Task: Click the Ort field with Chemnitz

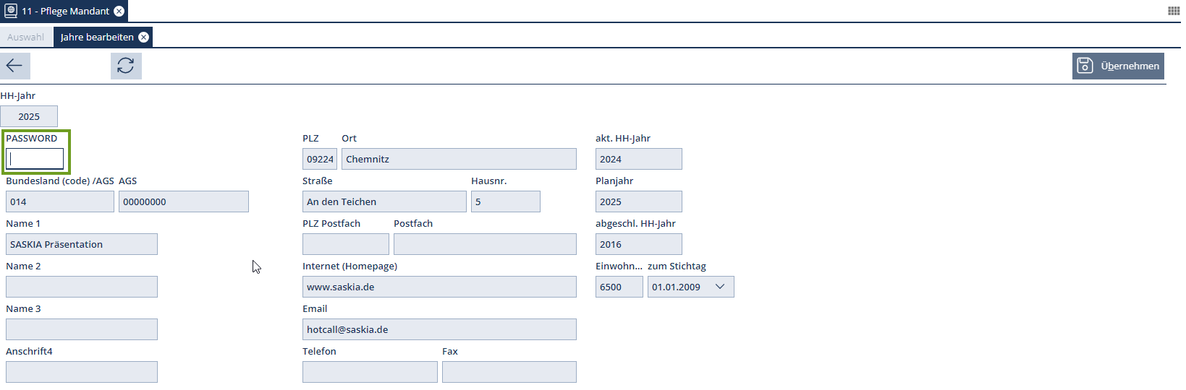Action: 459,159
